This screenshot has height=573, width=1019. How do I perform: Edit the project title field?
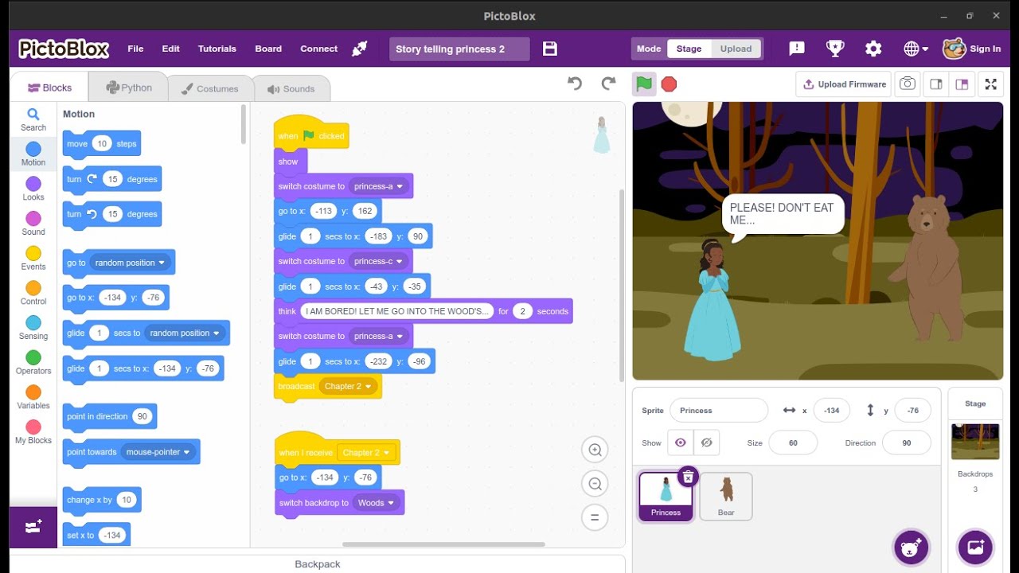pyautogui.click(x=459, y=49)
